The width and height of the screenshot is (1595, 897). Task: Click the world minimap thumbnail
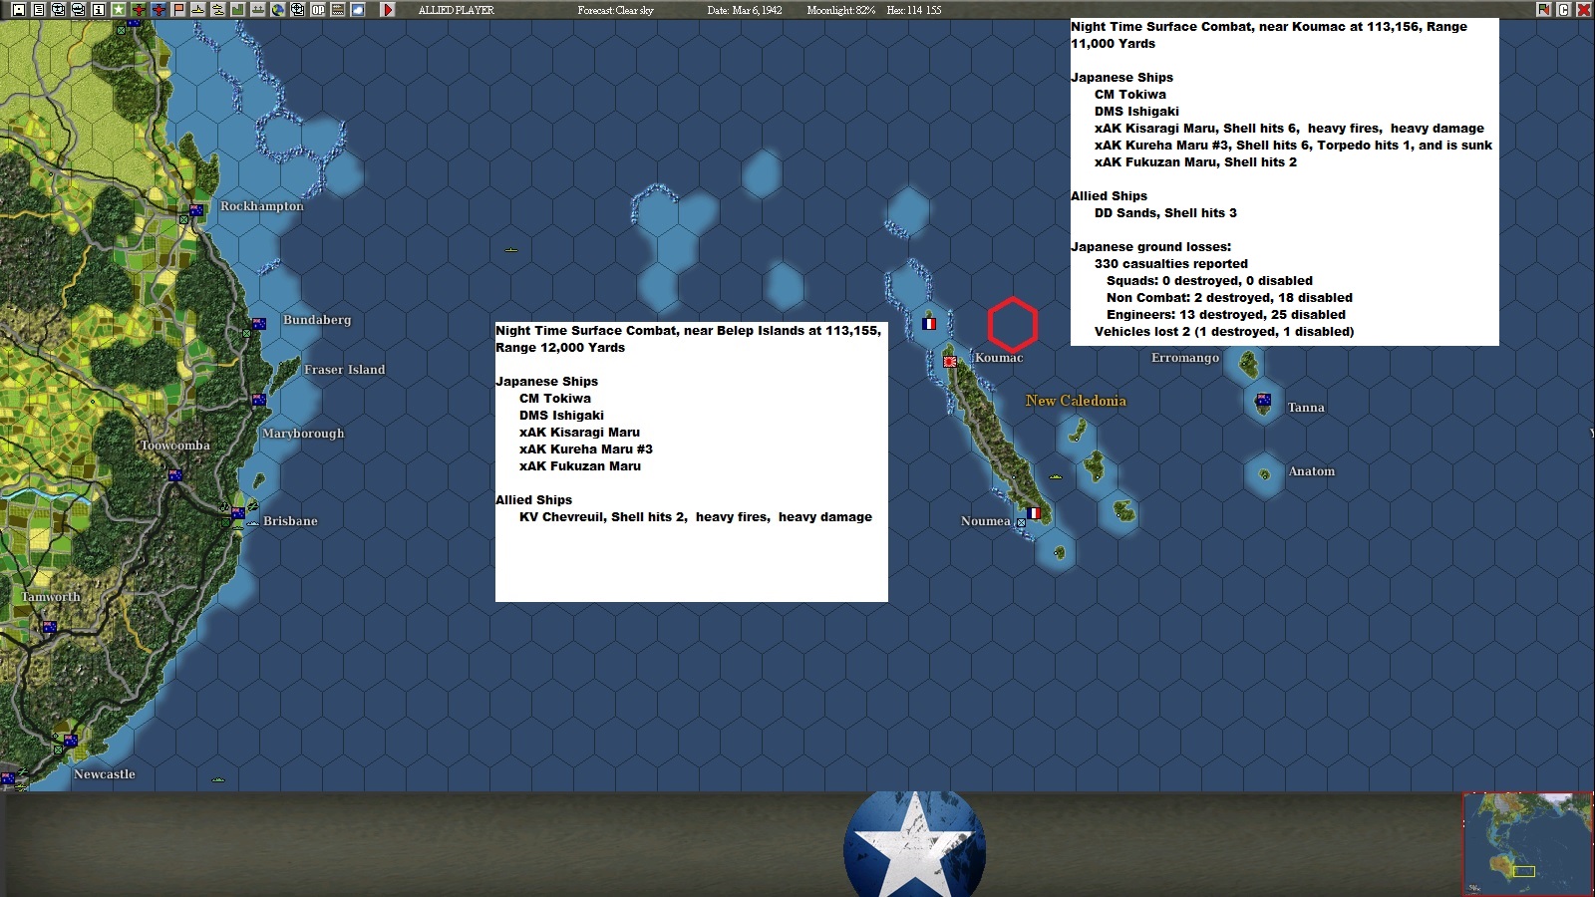click(1527, 843)
